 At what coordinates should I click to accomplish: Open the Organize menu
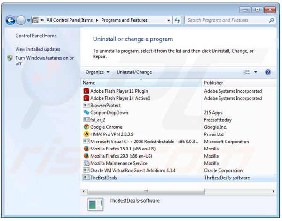pyautogui.click(x=97, y=72)
